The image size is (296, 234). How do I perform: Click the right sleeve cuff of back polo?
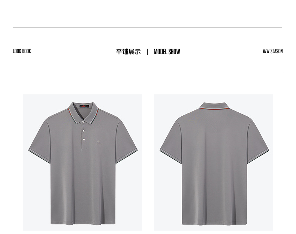pyautogui.click(x=258, y=156)
